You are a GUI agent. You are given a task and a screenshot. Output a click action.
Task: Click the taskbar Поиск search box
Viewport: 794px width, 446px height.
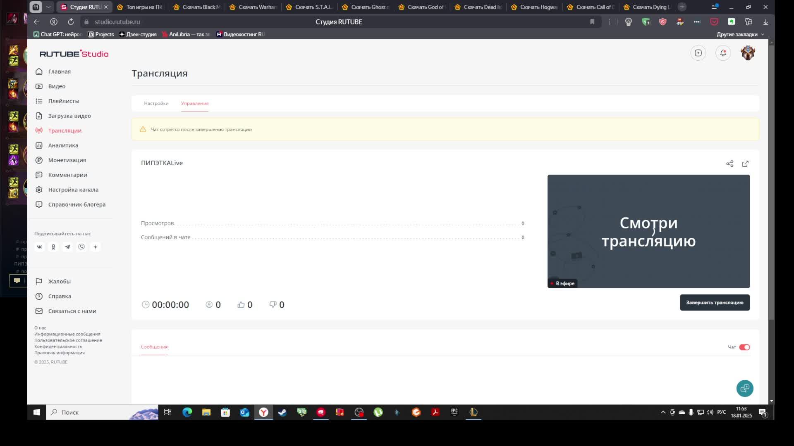click(102, 413)
